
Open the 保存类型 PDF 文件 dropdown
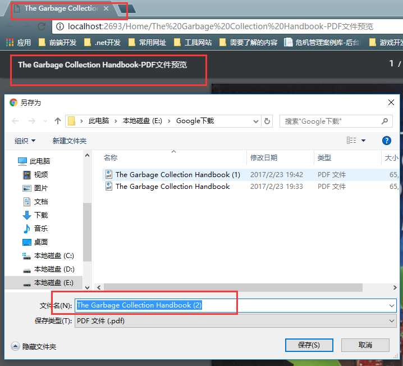236,321
